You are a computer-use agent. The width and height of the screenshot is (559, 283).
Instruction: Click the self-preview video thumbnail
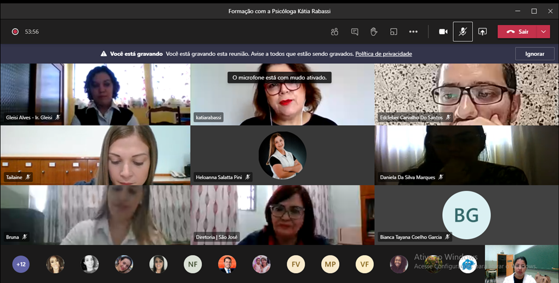click(x=521, y=264)
